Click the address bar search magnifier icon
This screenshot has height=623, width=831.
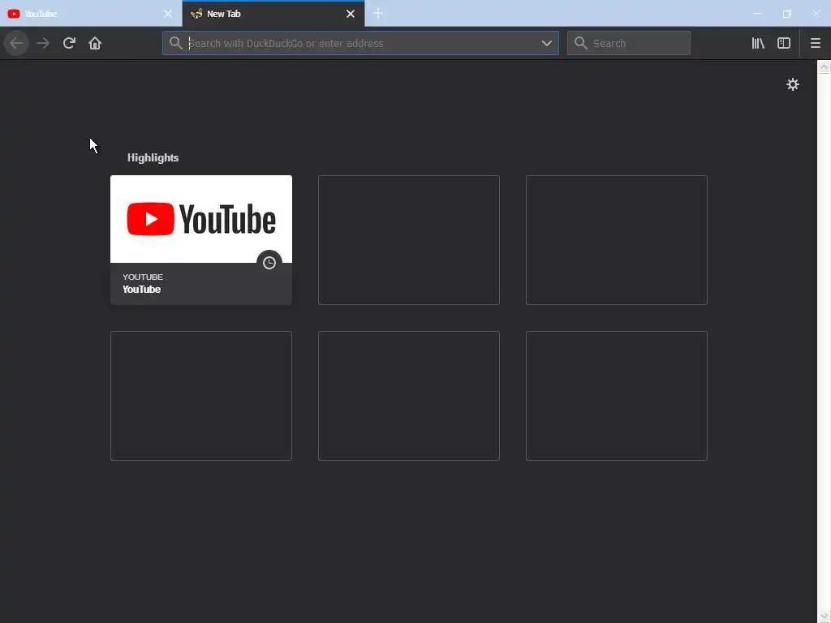click(x=175, y=43)
